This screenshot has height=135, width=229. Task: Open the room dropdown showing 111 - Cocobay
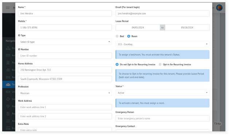pos(162,44)
